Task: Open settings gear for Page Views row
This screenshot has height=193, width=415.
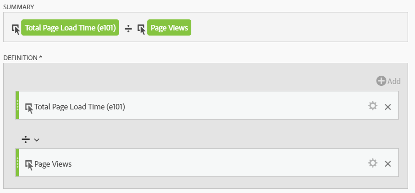Action: pyautogui.click(x=373, y=163)
